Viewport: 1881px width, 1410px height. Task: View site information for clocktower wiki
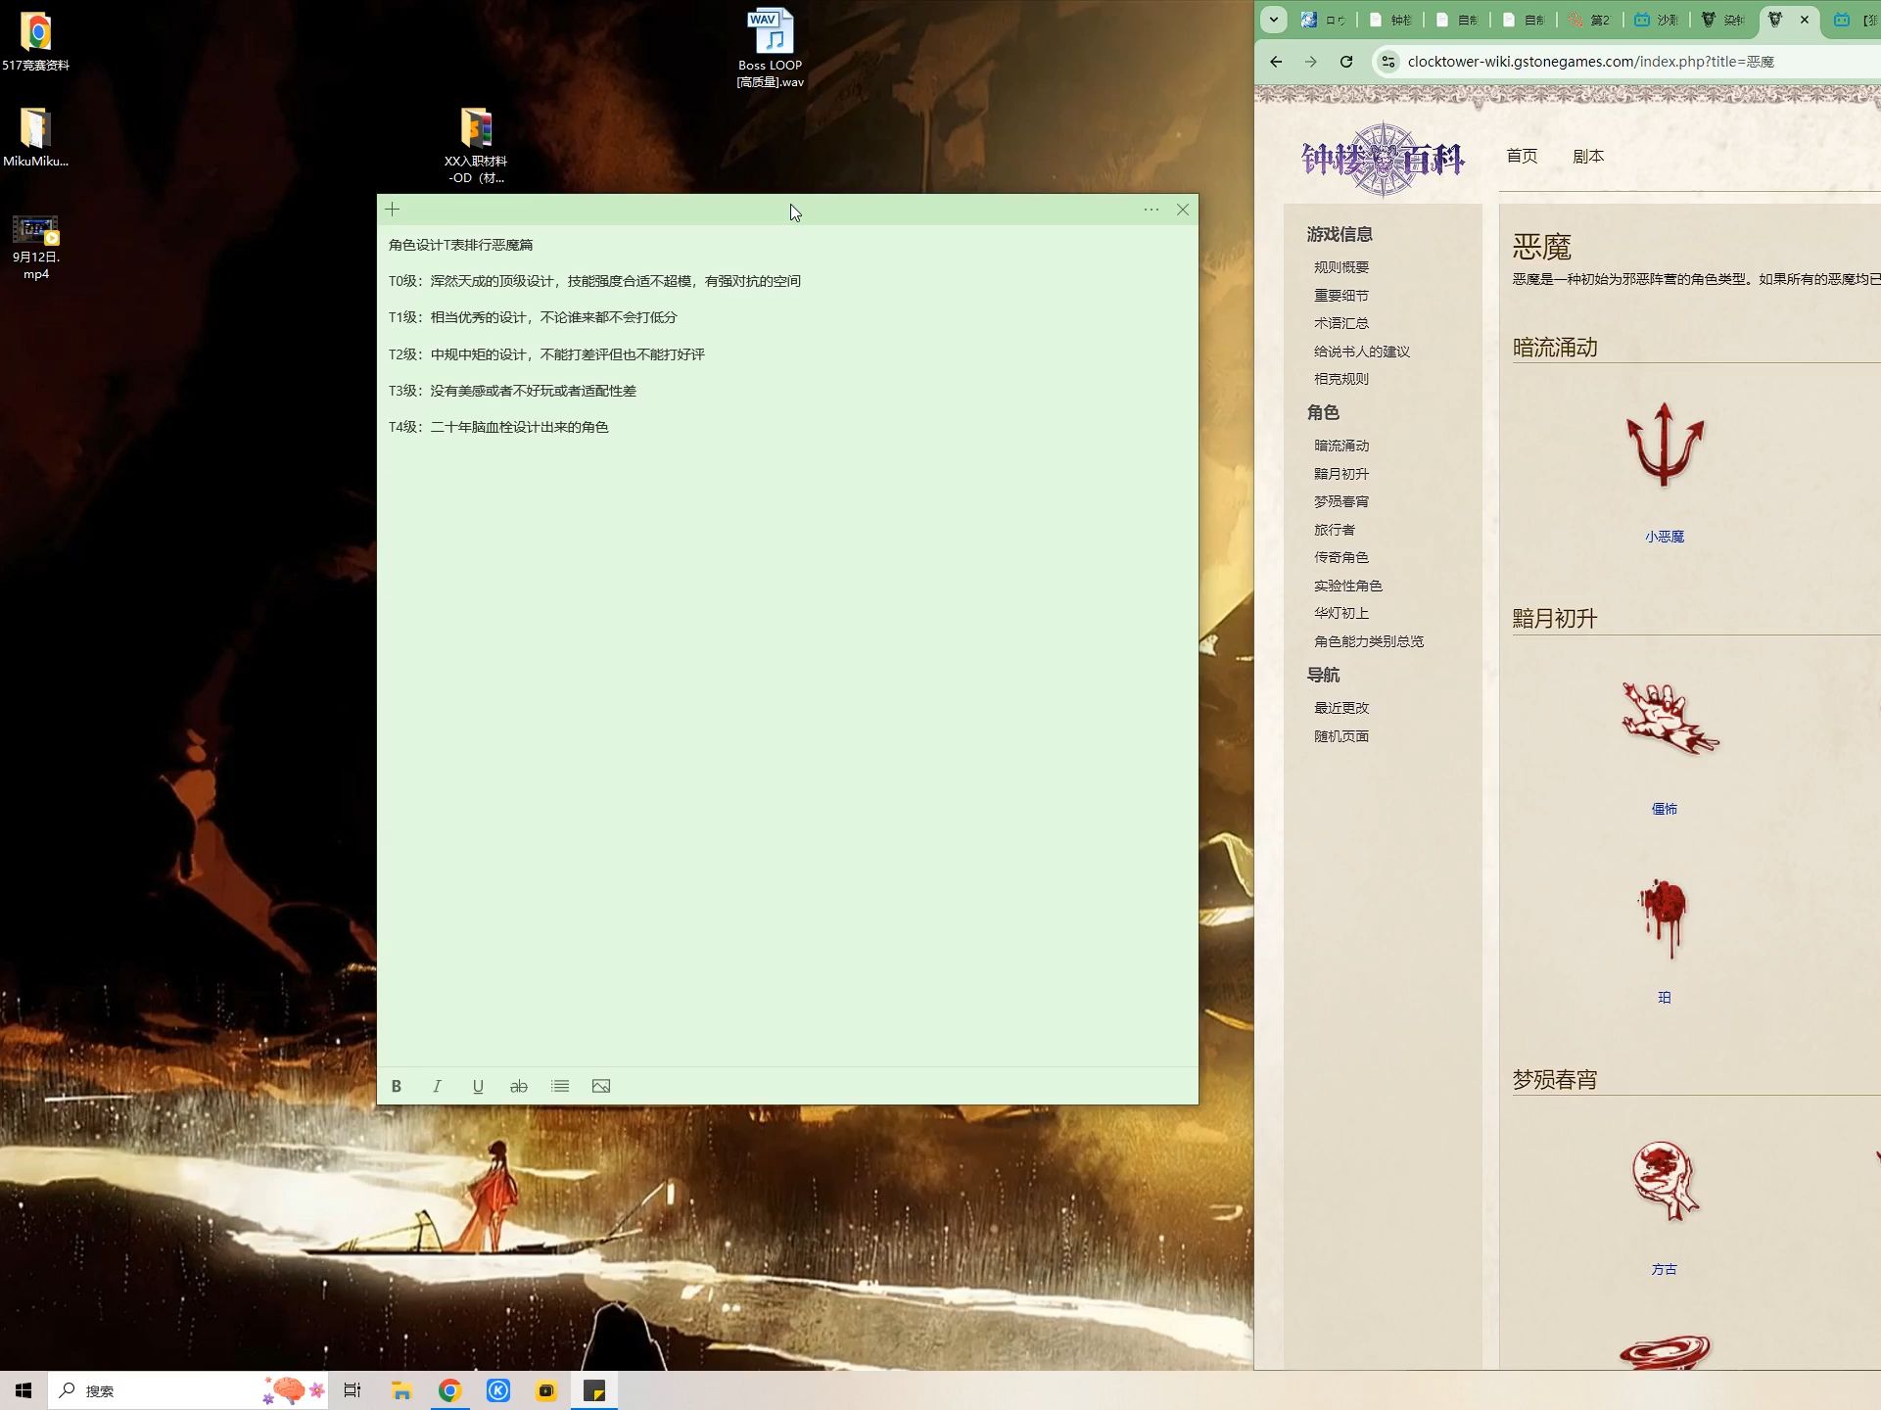(1387, 62)
